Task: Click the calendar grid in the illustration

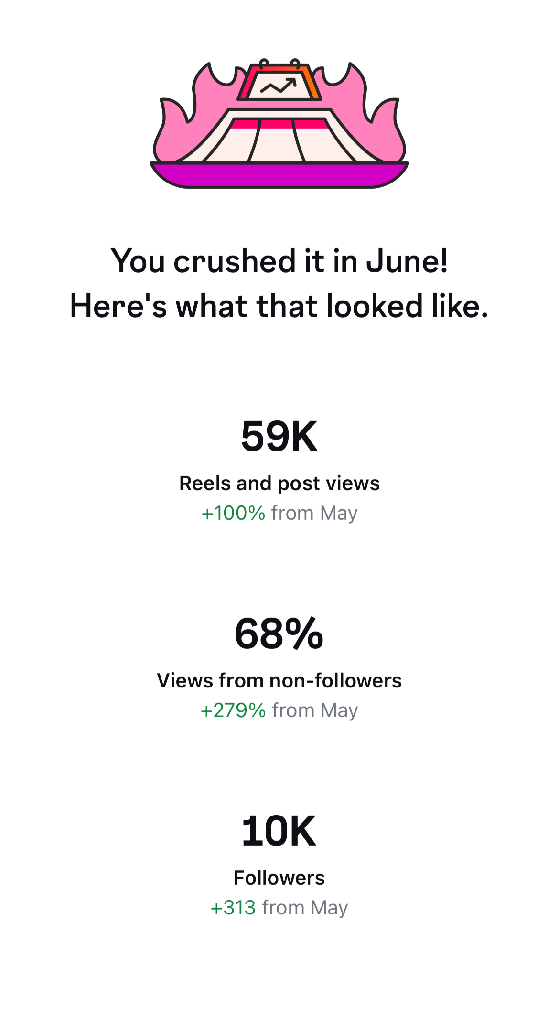Action: click(279, 141)
